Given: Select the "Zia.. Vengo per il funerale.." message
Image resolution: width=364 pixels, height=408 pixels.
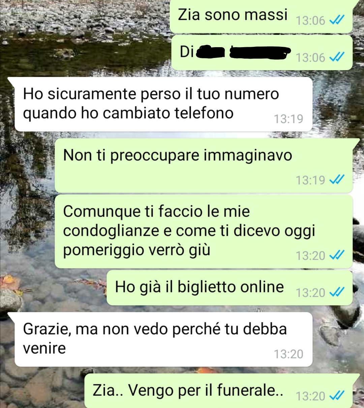Looking at the screenshot, I should point(218,391).
